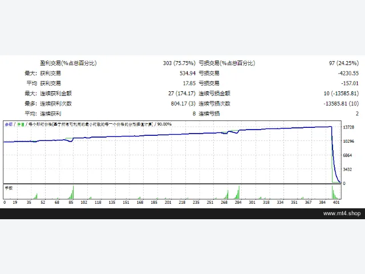Click the x-axis tick label 284
Screen dimensions: 365x274
(238, 203)
